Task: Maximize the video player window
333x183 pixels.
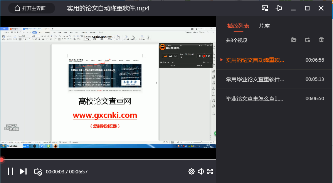Action: tap(307, 8)
